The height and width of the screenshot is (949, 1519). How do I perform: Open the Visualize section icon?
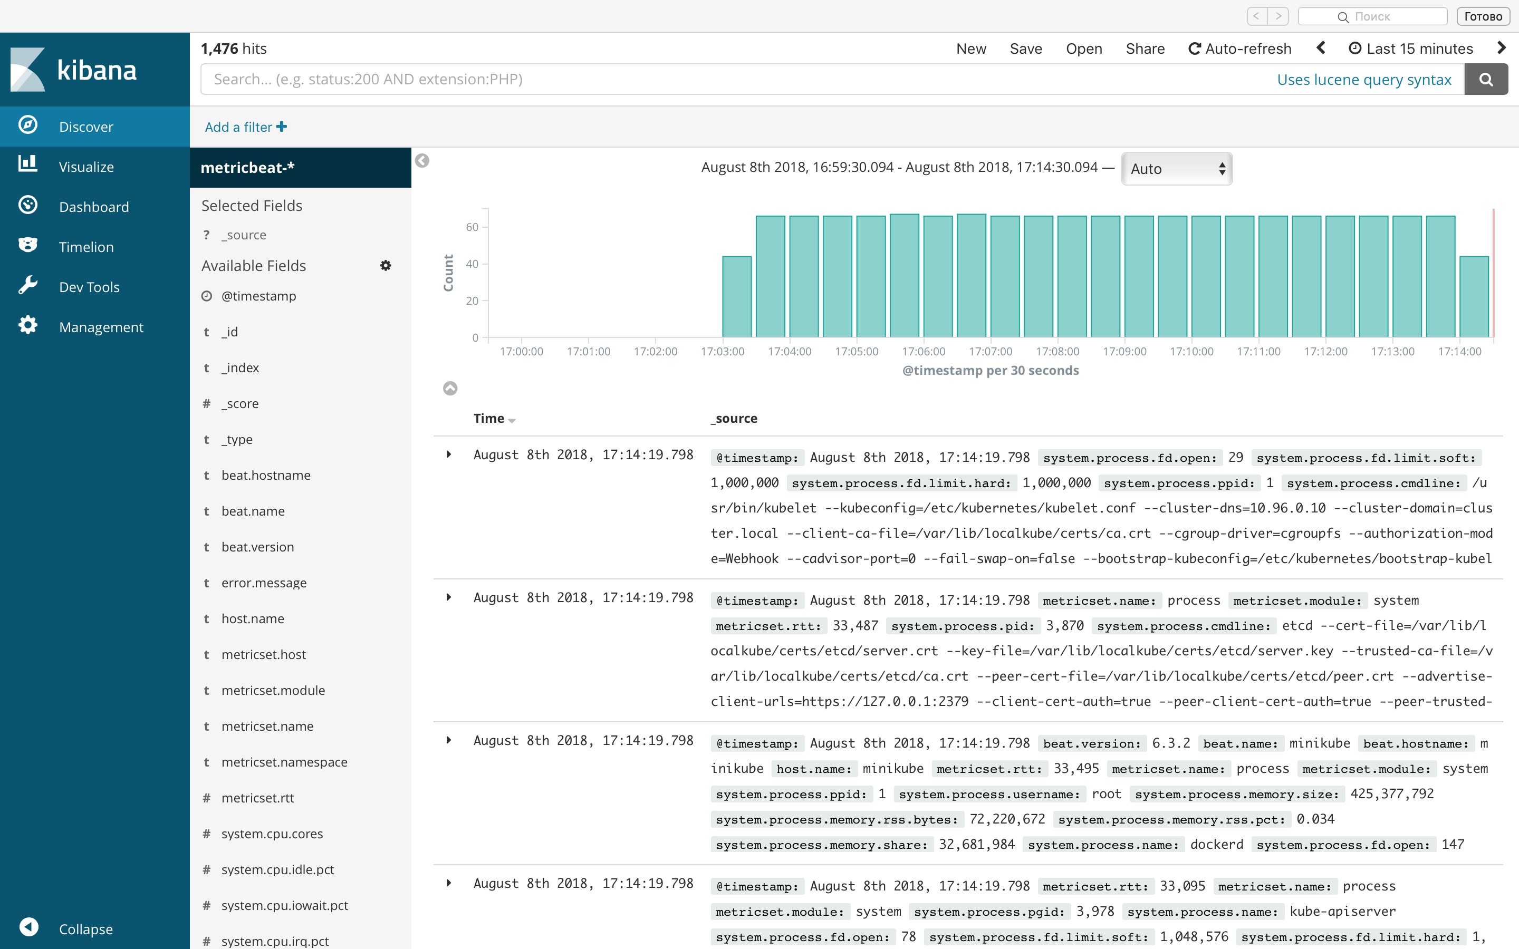(27, 165)
